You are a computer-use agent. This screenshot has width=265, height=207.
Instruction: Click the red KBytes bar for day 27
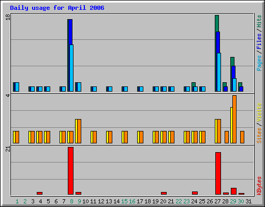point(218,173)
